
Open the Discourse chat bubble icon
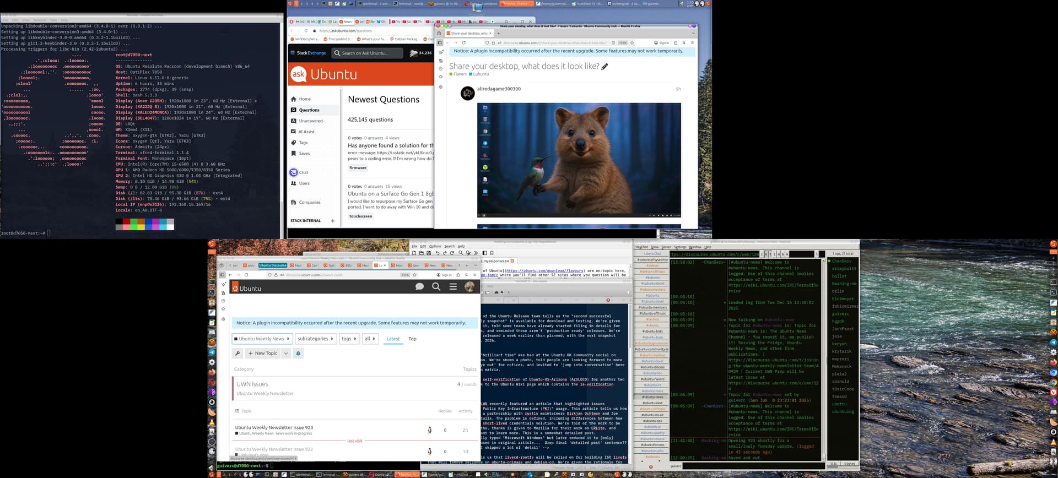coord(419,286)
